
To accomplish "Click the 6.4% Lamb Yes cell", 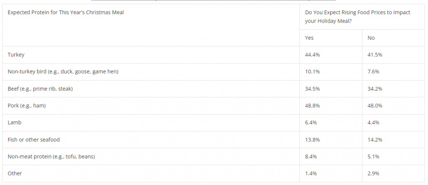I will point(311,123).
